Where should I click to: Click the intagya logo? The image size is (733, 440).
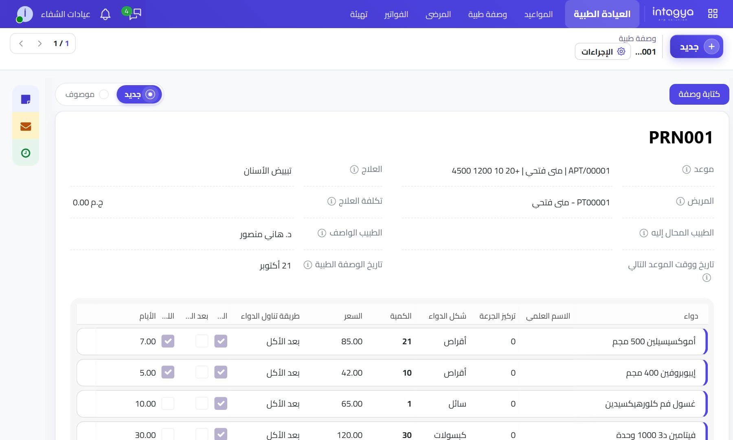click(673, 14)
